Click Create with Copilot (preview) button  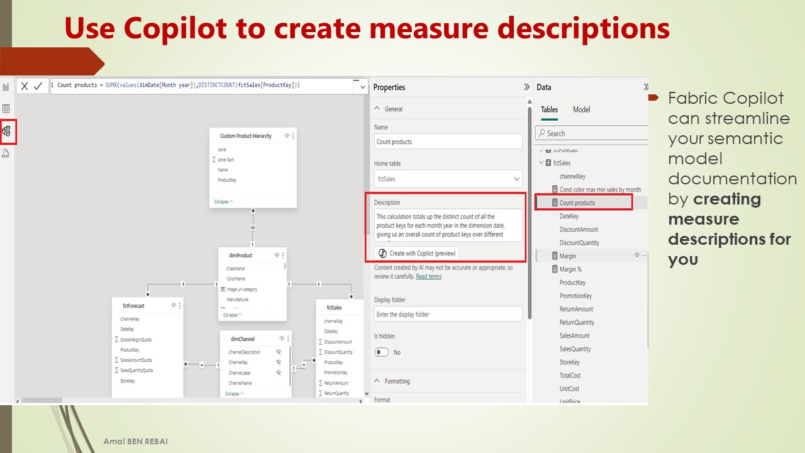[417, 254]
